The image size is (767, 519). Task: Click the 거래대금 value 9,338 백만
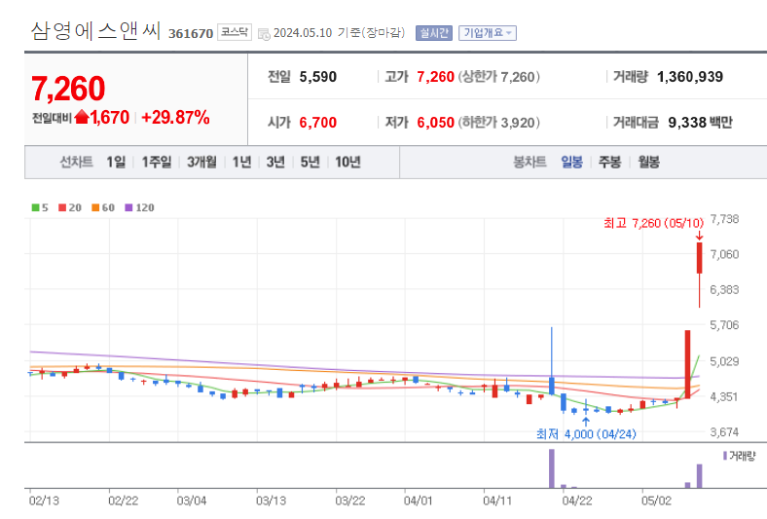click(x=700, y=123)
